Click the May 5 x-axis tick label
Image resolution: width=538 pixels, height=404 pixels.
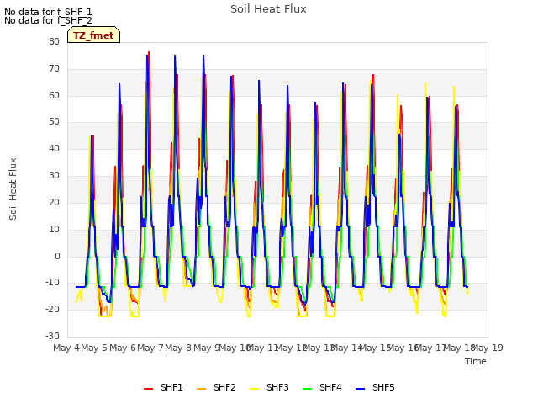[x=94, y=348]
